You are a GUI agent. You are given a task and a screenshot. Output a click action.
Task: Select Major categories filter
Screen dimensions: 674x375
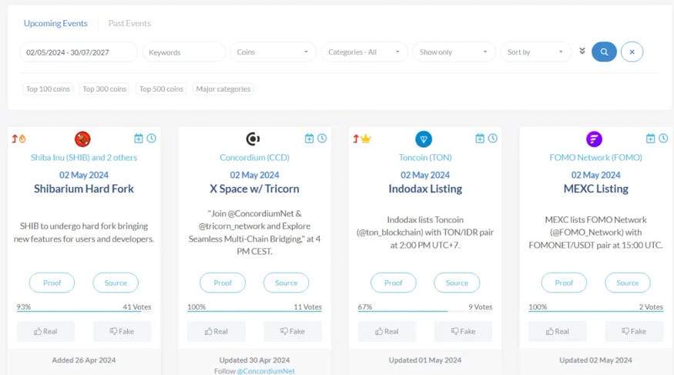223,89
